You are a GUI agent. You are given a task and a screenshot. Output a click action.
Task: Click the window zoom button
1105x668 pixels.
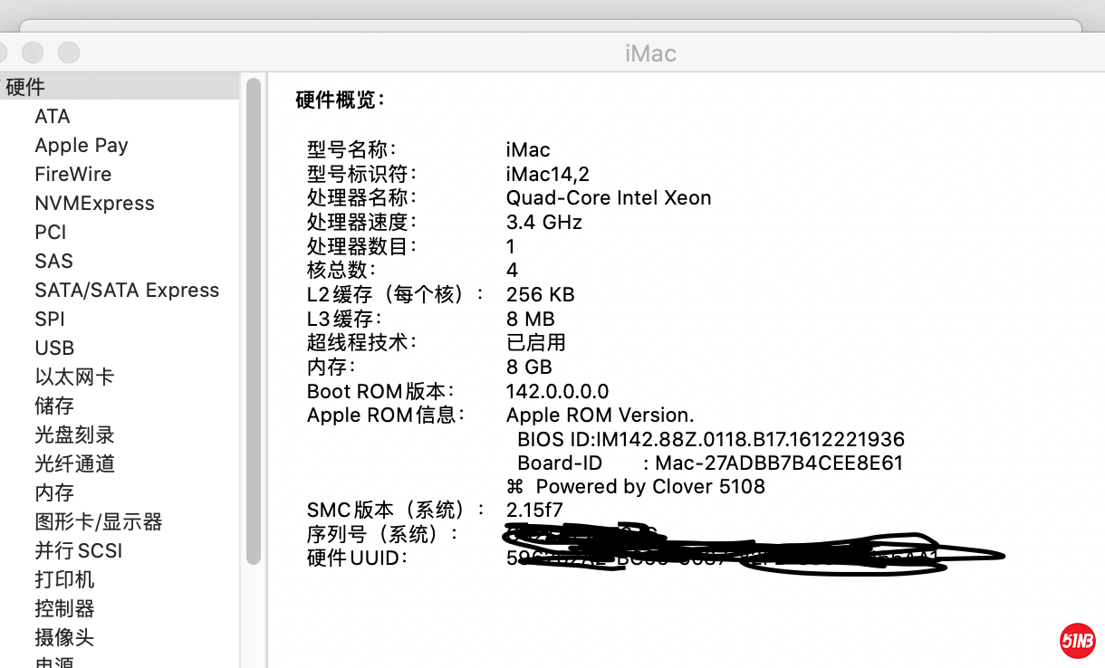69,52
